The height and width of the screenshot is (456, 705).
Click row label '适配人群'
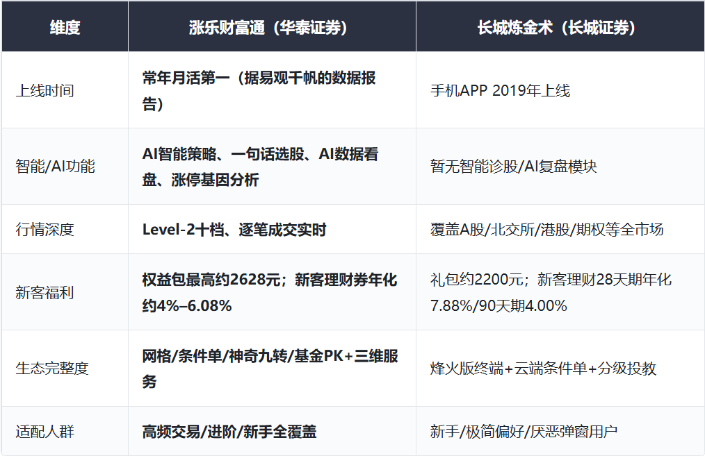[x=65, y=431]
